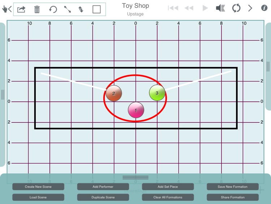Select the square shape tool
The image size is (271, 204).
pos(96,9)
